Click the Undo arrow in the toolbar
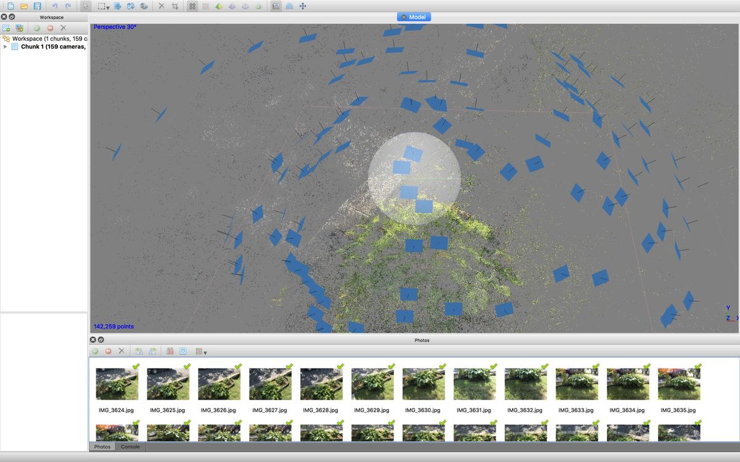 [x=54, y=6]
